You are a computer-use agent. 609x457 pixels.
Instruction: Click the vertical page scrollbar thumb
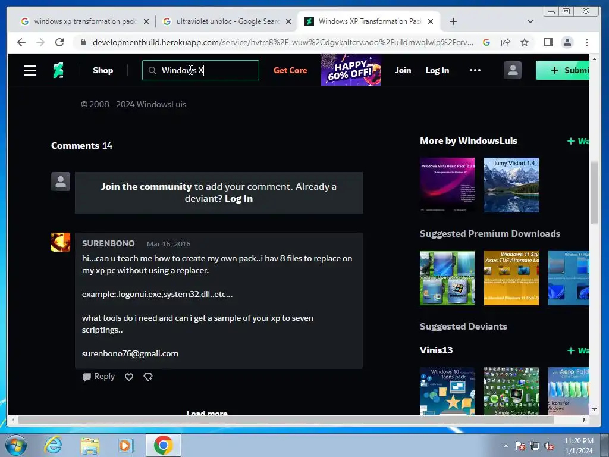click(594, 192)
